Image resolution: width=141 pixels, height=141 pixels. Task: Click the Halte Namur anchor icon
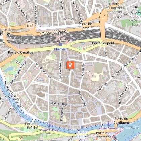pyautogui.click(x=108, y=124)
